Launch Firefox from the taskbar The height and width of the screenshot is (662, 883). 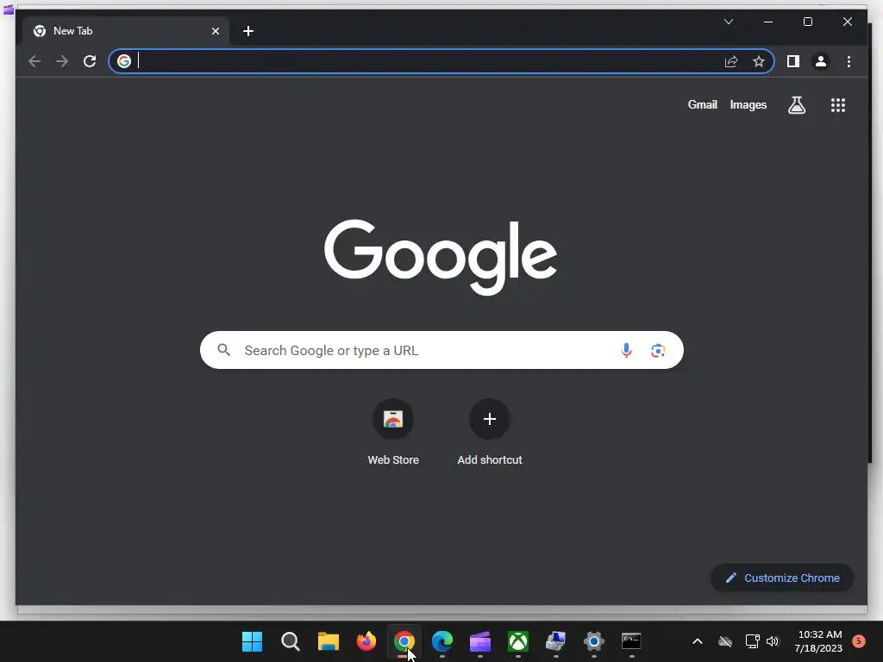coord(366,641)
